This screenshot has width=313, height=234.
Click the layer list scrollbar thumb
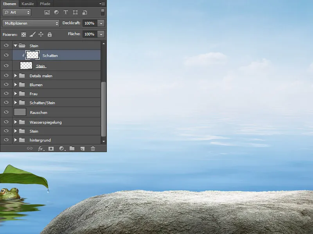pos(103,109)
